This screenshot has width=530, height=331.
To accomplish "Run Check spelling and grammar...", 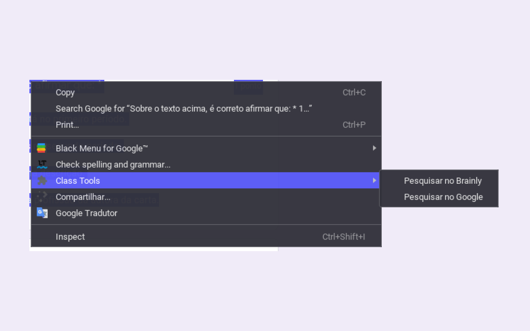I will pyautogui.click(x=113, y=164).
